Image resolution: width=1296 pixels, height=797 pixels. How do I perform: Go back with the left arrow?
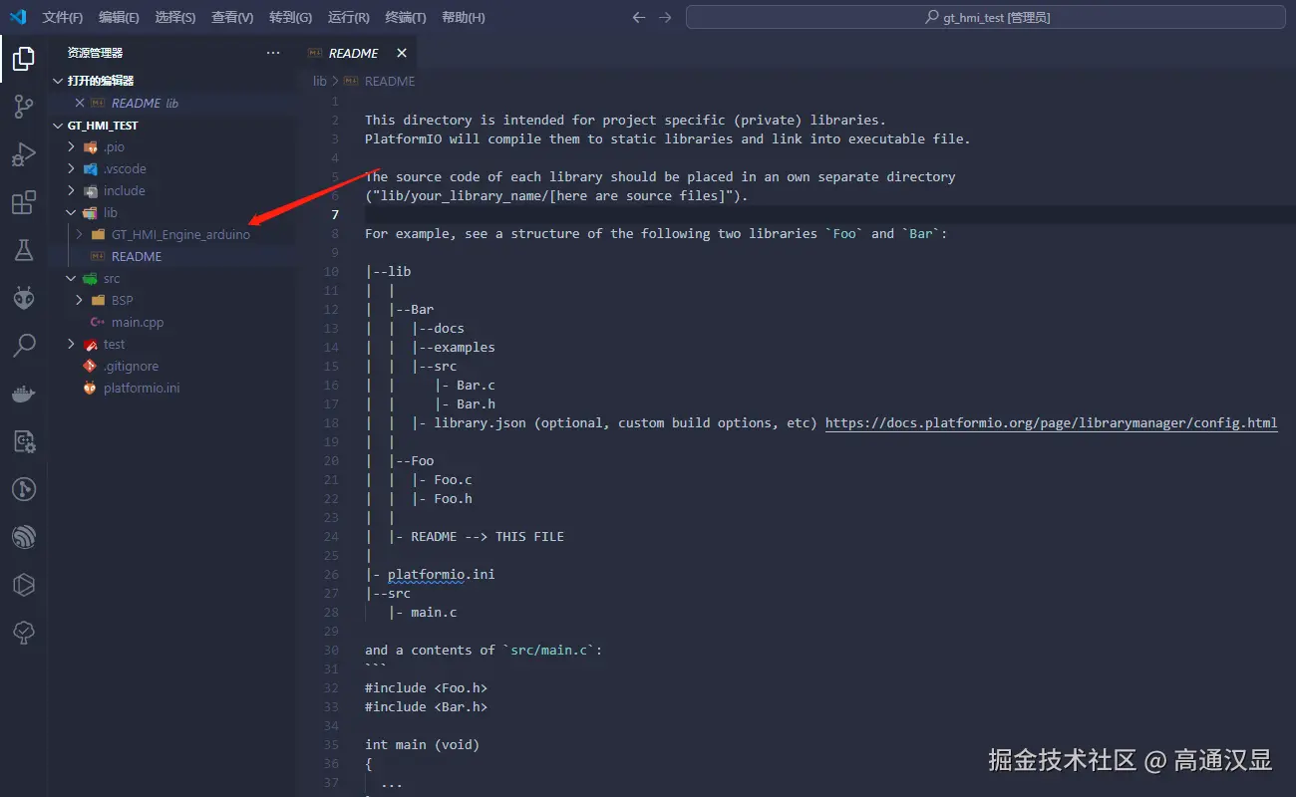(x=639, y=17)
